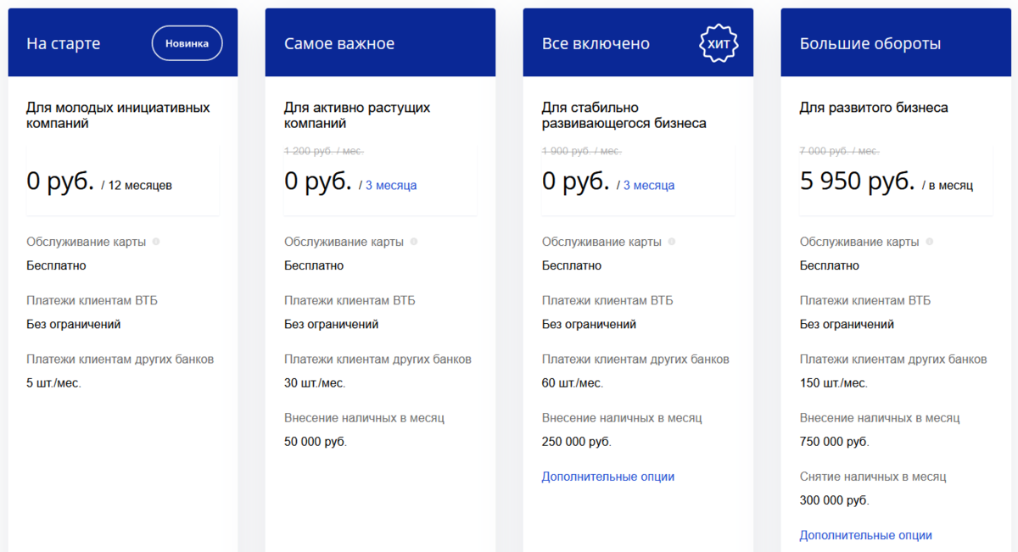Image resolution: width=1018 pixels, height=552 pixels.
Task: Select the Все включено tariff title
Action: point(596,43)
